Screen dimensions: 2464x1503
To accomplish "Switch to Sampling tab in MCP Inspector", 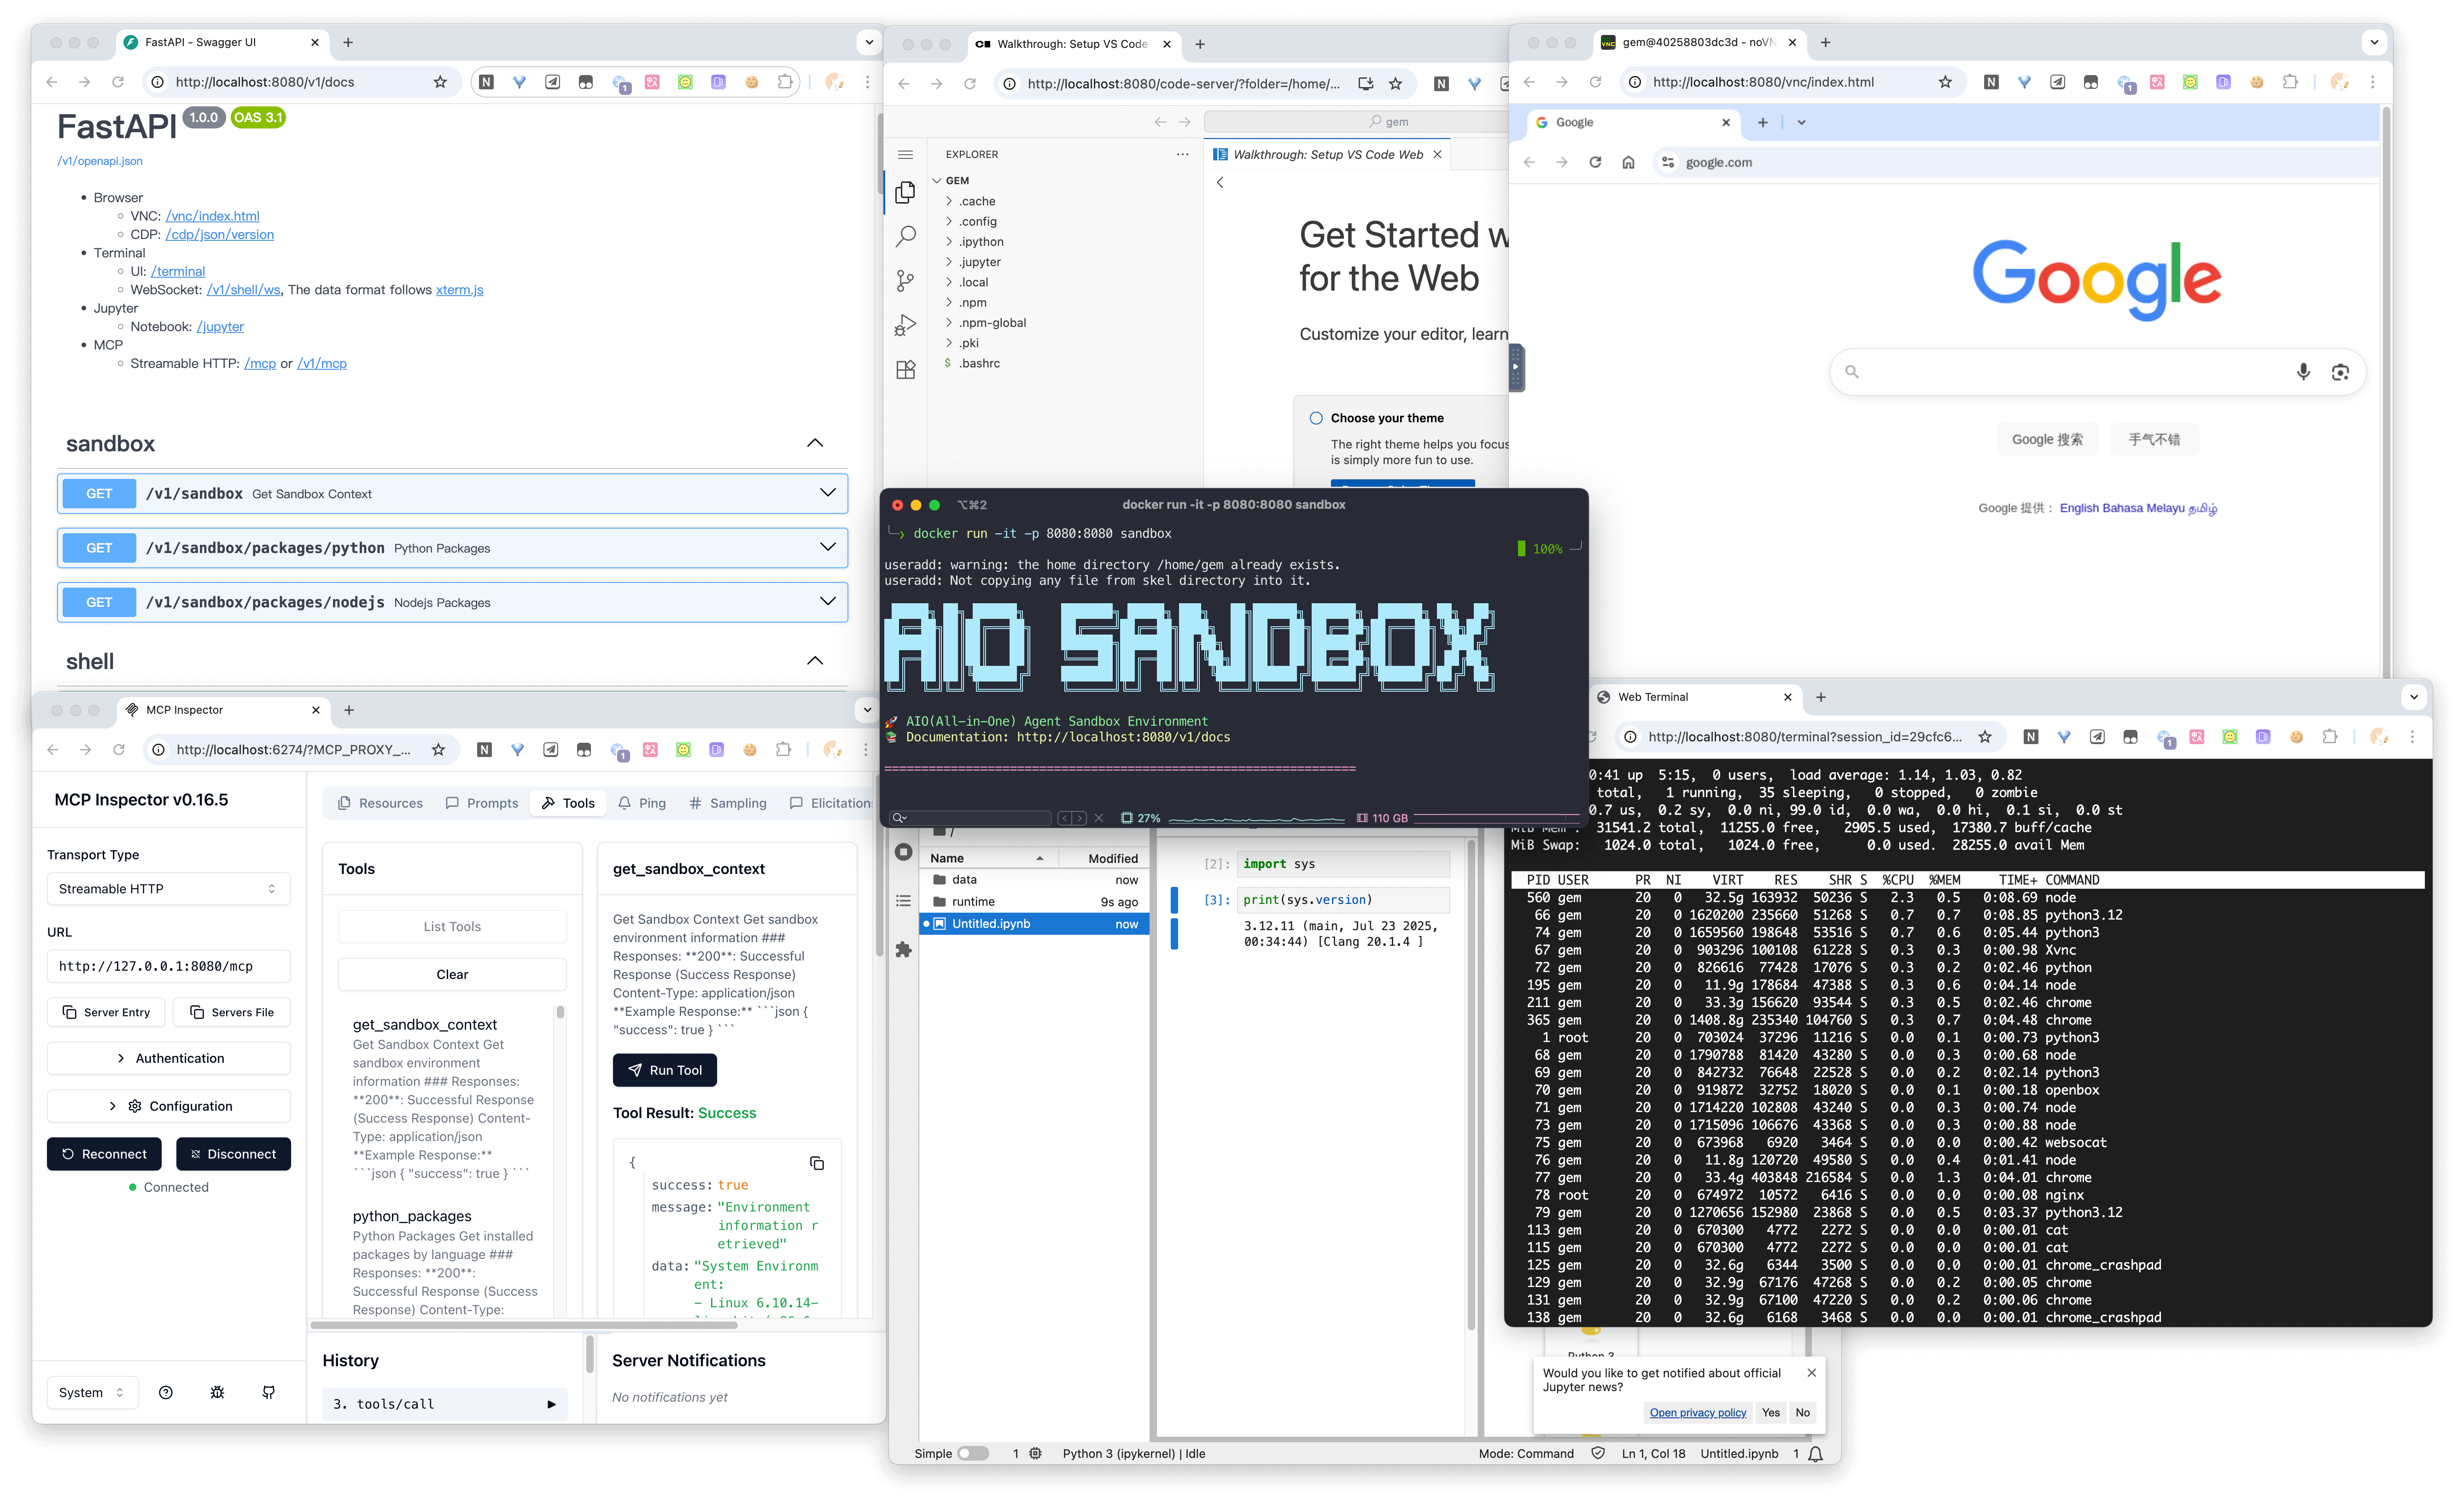I will pos(728,803).
